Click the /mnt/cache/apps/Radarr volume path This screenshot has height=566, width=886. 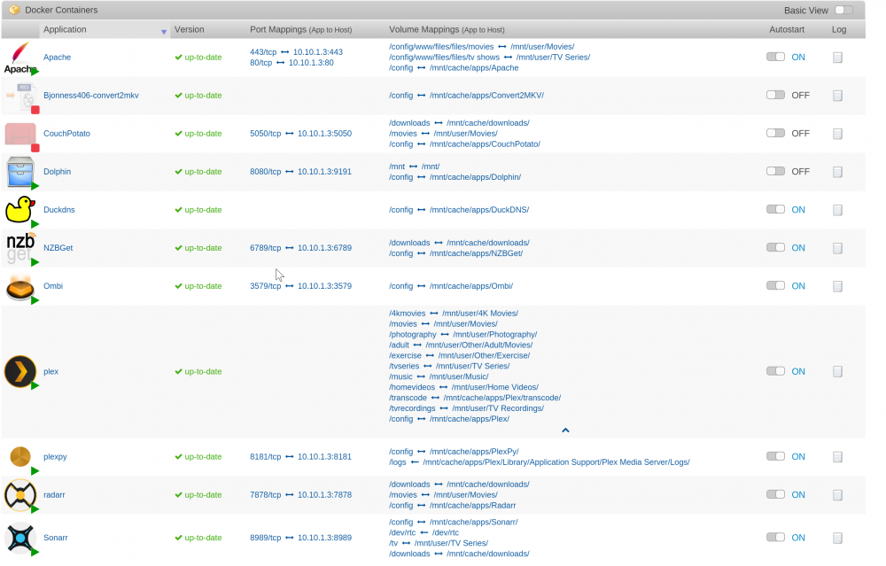click(472, 506)
